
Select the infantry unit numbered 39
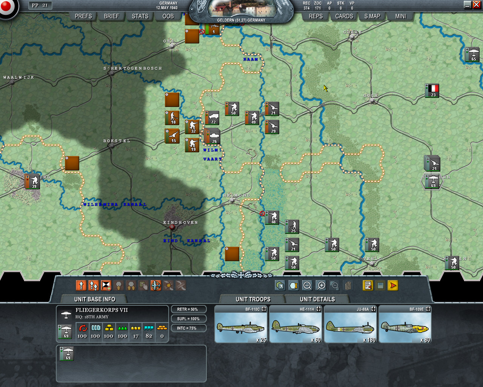pyautogui.click(x=33, y=181)
